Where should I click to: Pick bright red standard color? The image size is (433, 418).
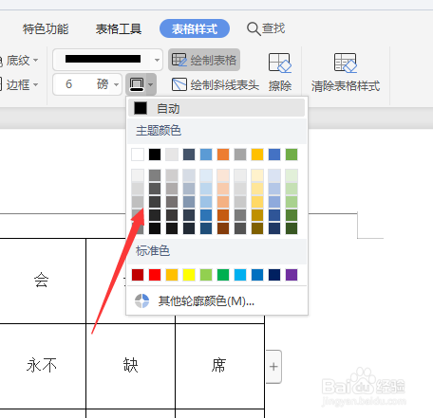(x=155, y=275)
